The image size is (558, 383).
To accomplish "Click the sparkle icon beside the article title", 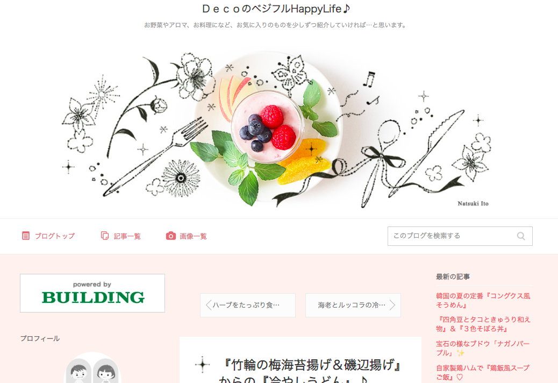I will (203, 364).
